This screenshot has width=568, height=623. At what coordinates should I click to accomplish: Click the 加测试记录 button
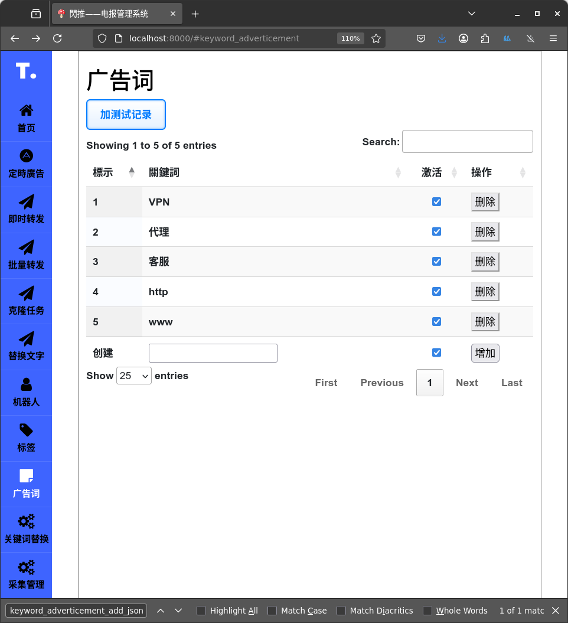[126, 115]
